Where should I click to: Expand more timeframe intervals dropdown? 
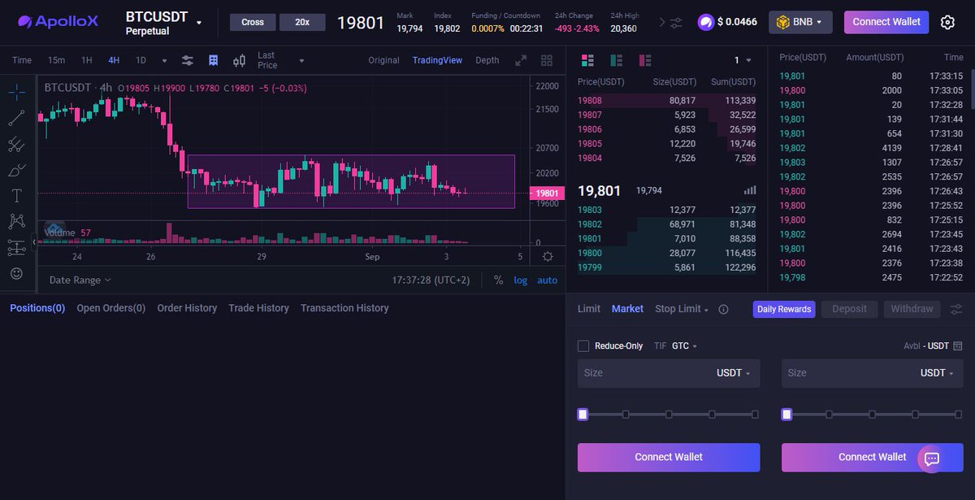(x=164, y=60)
